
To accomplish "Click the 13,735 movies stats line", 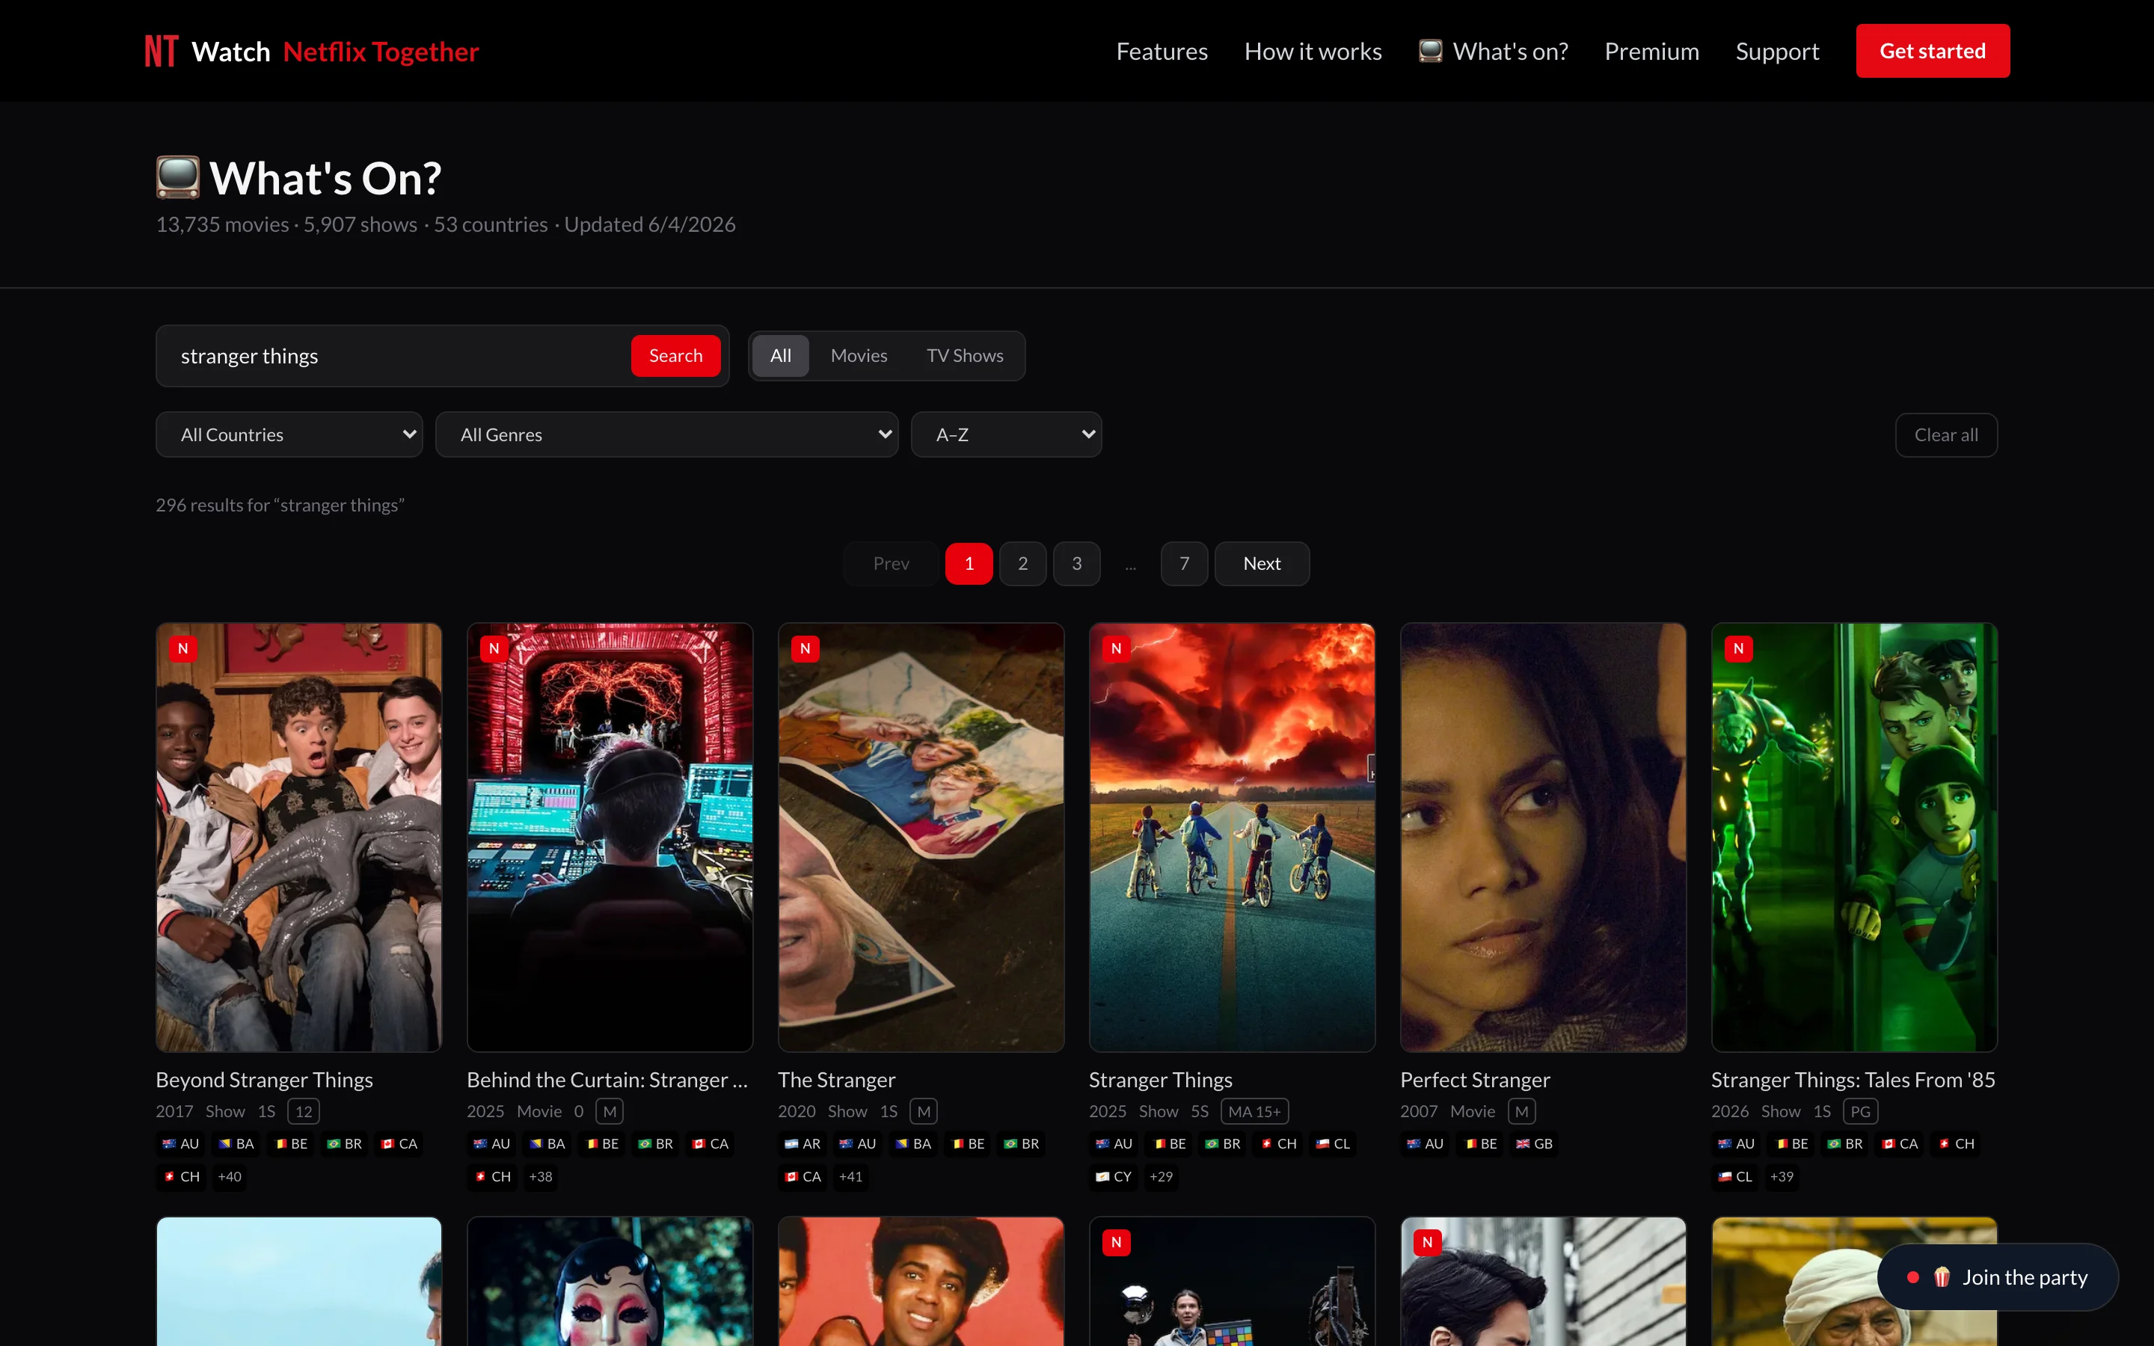I will point(446,224).
